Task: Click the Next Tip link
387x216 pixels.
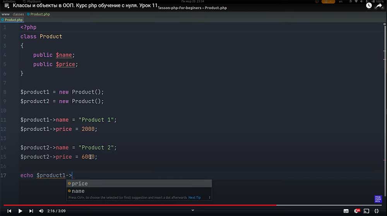Action: tap(195, 197)
